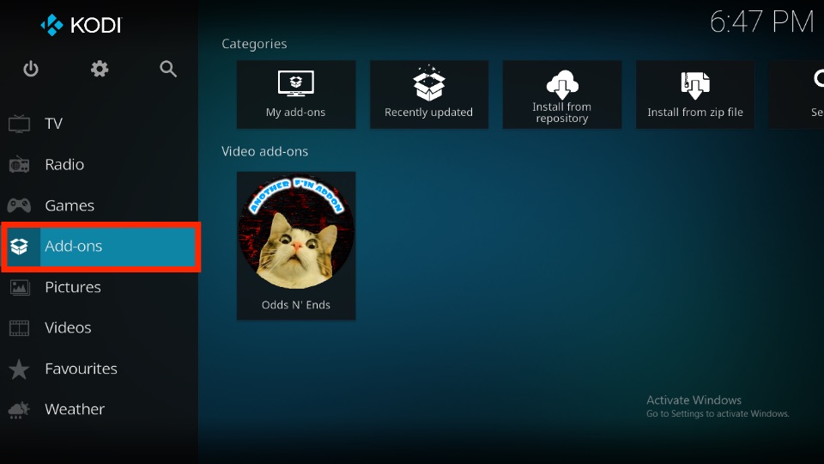Open settings via gear icon
This screenshot has height=464, width=824.
[100, 69]
